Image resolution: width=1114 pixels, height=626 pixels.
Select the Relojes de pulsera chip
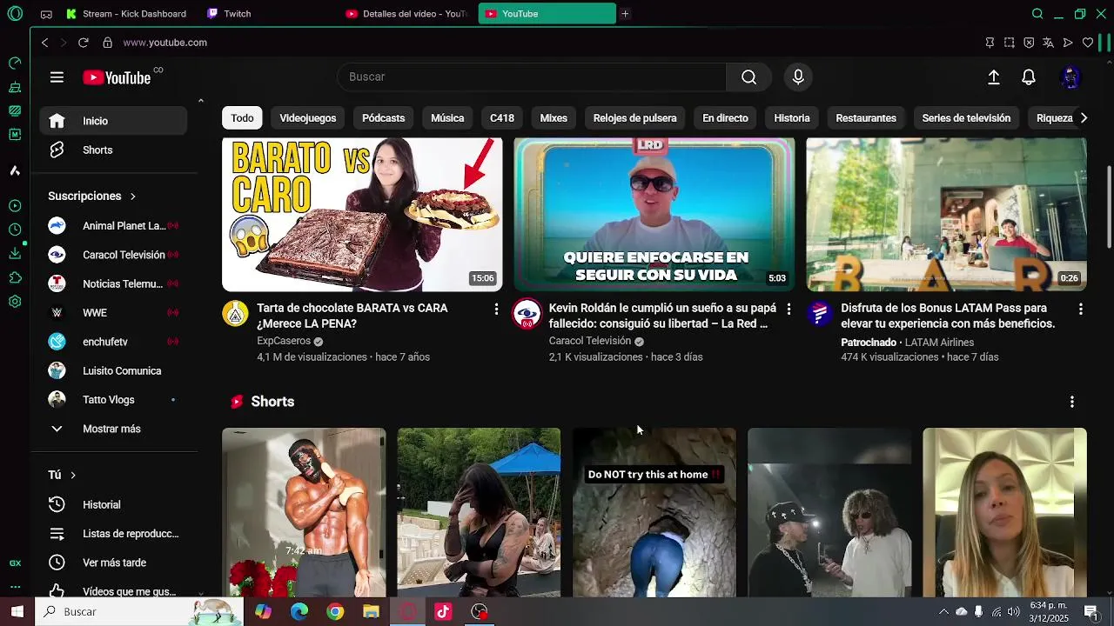click(634, 118)
